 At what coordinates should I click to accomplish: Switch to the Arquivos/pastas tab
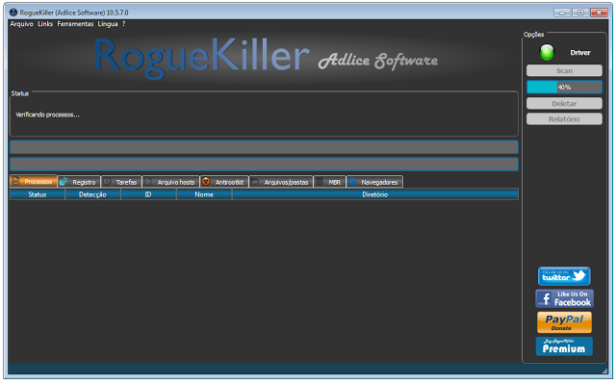281,182
